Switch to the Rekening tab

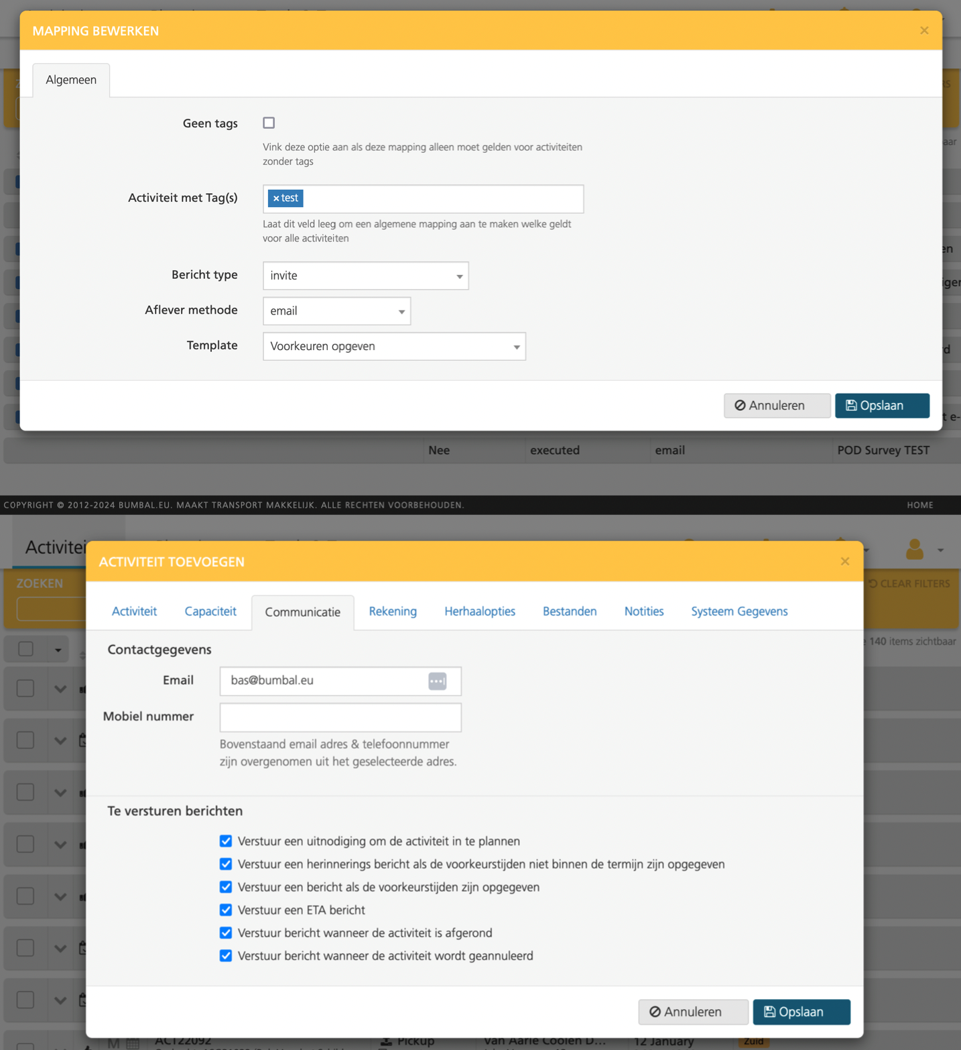point(393,611)
